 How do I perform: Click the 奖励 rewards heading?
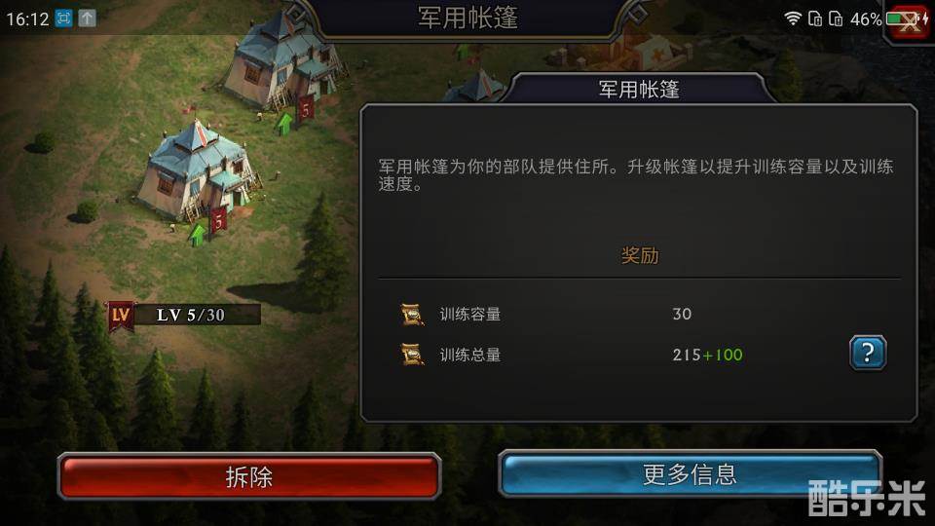pos(640,256)
